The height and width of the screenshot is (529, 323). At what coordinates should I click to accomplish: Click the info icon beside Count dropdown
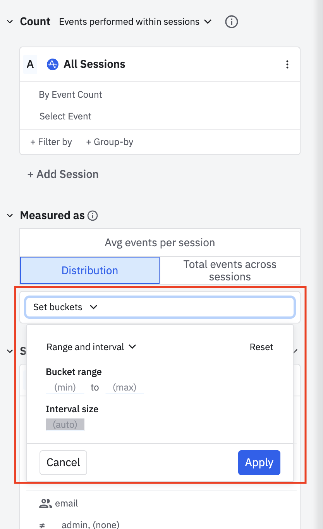point(231,22)
